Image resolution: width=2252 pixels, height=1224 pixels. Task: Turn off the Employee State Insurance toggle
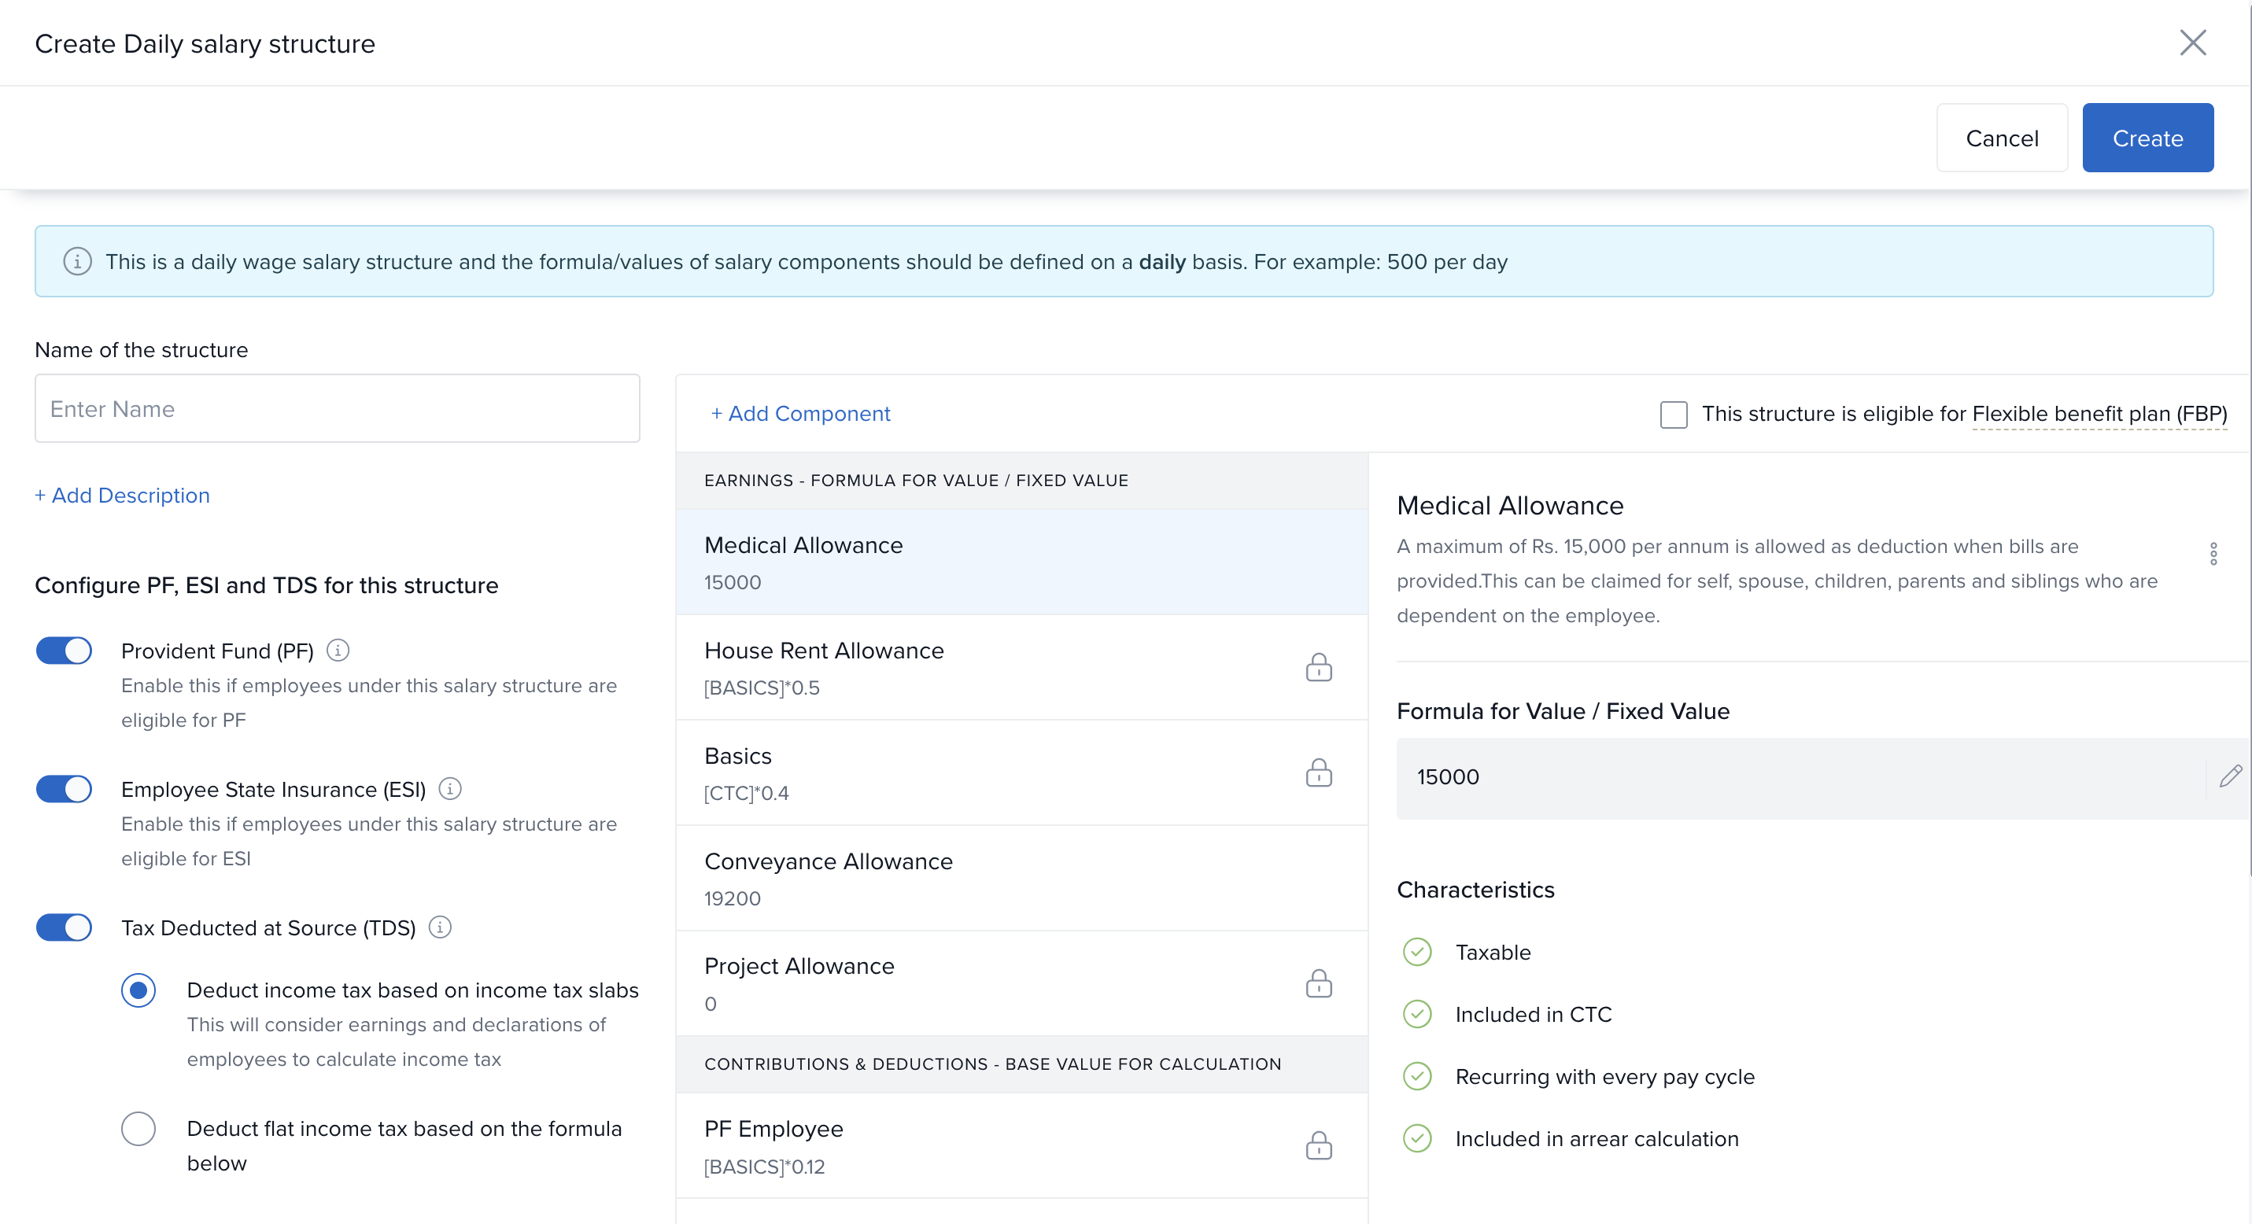tap(64, 789)
